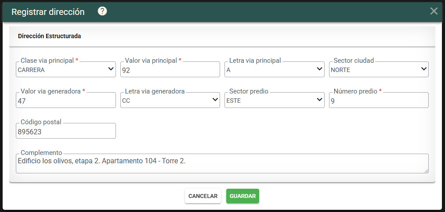Viewport: 445px width, 212px height.
Task: Save the address with GUARDAR button
Action: pos(242,196)
